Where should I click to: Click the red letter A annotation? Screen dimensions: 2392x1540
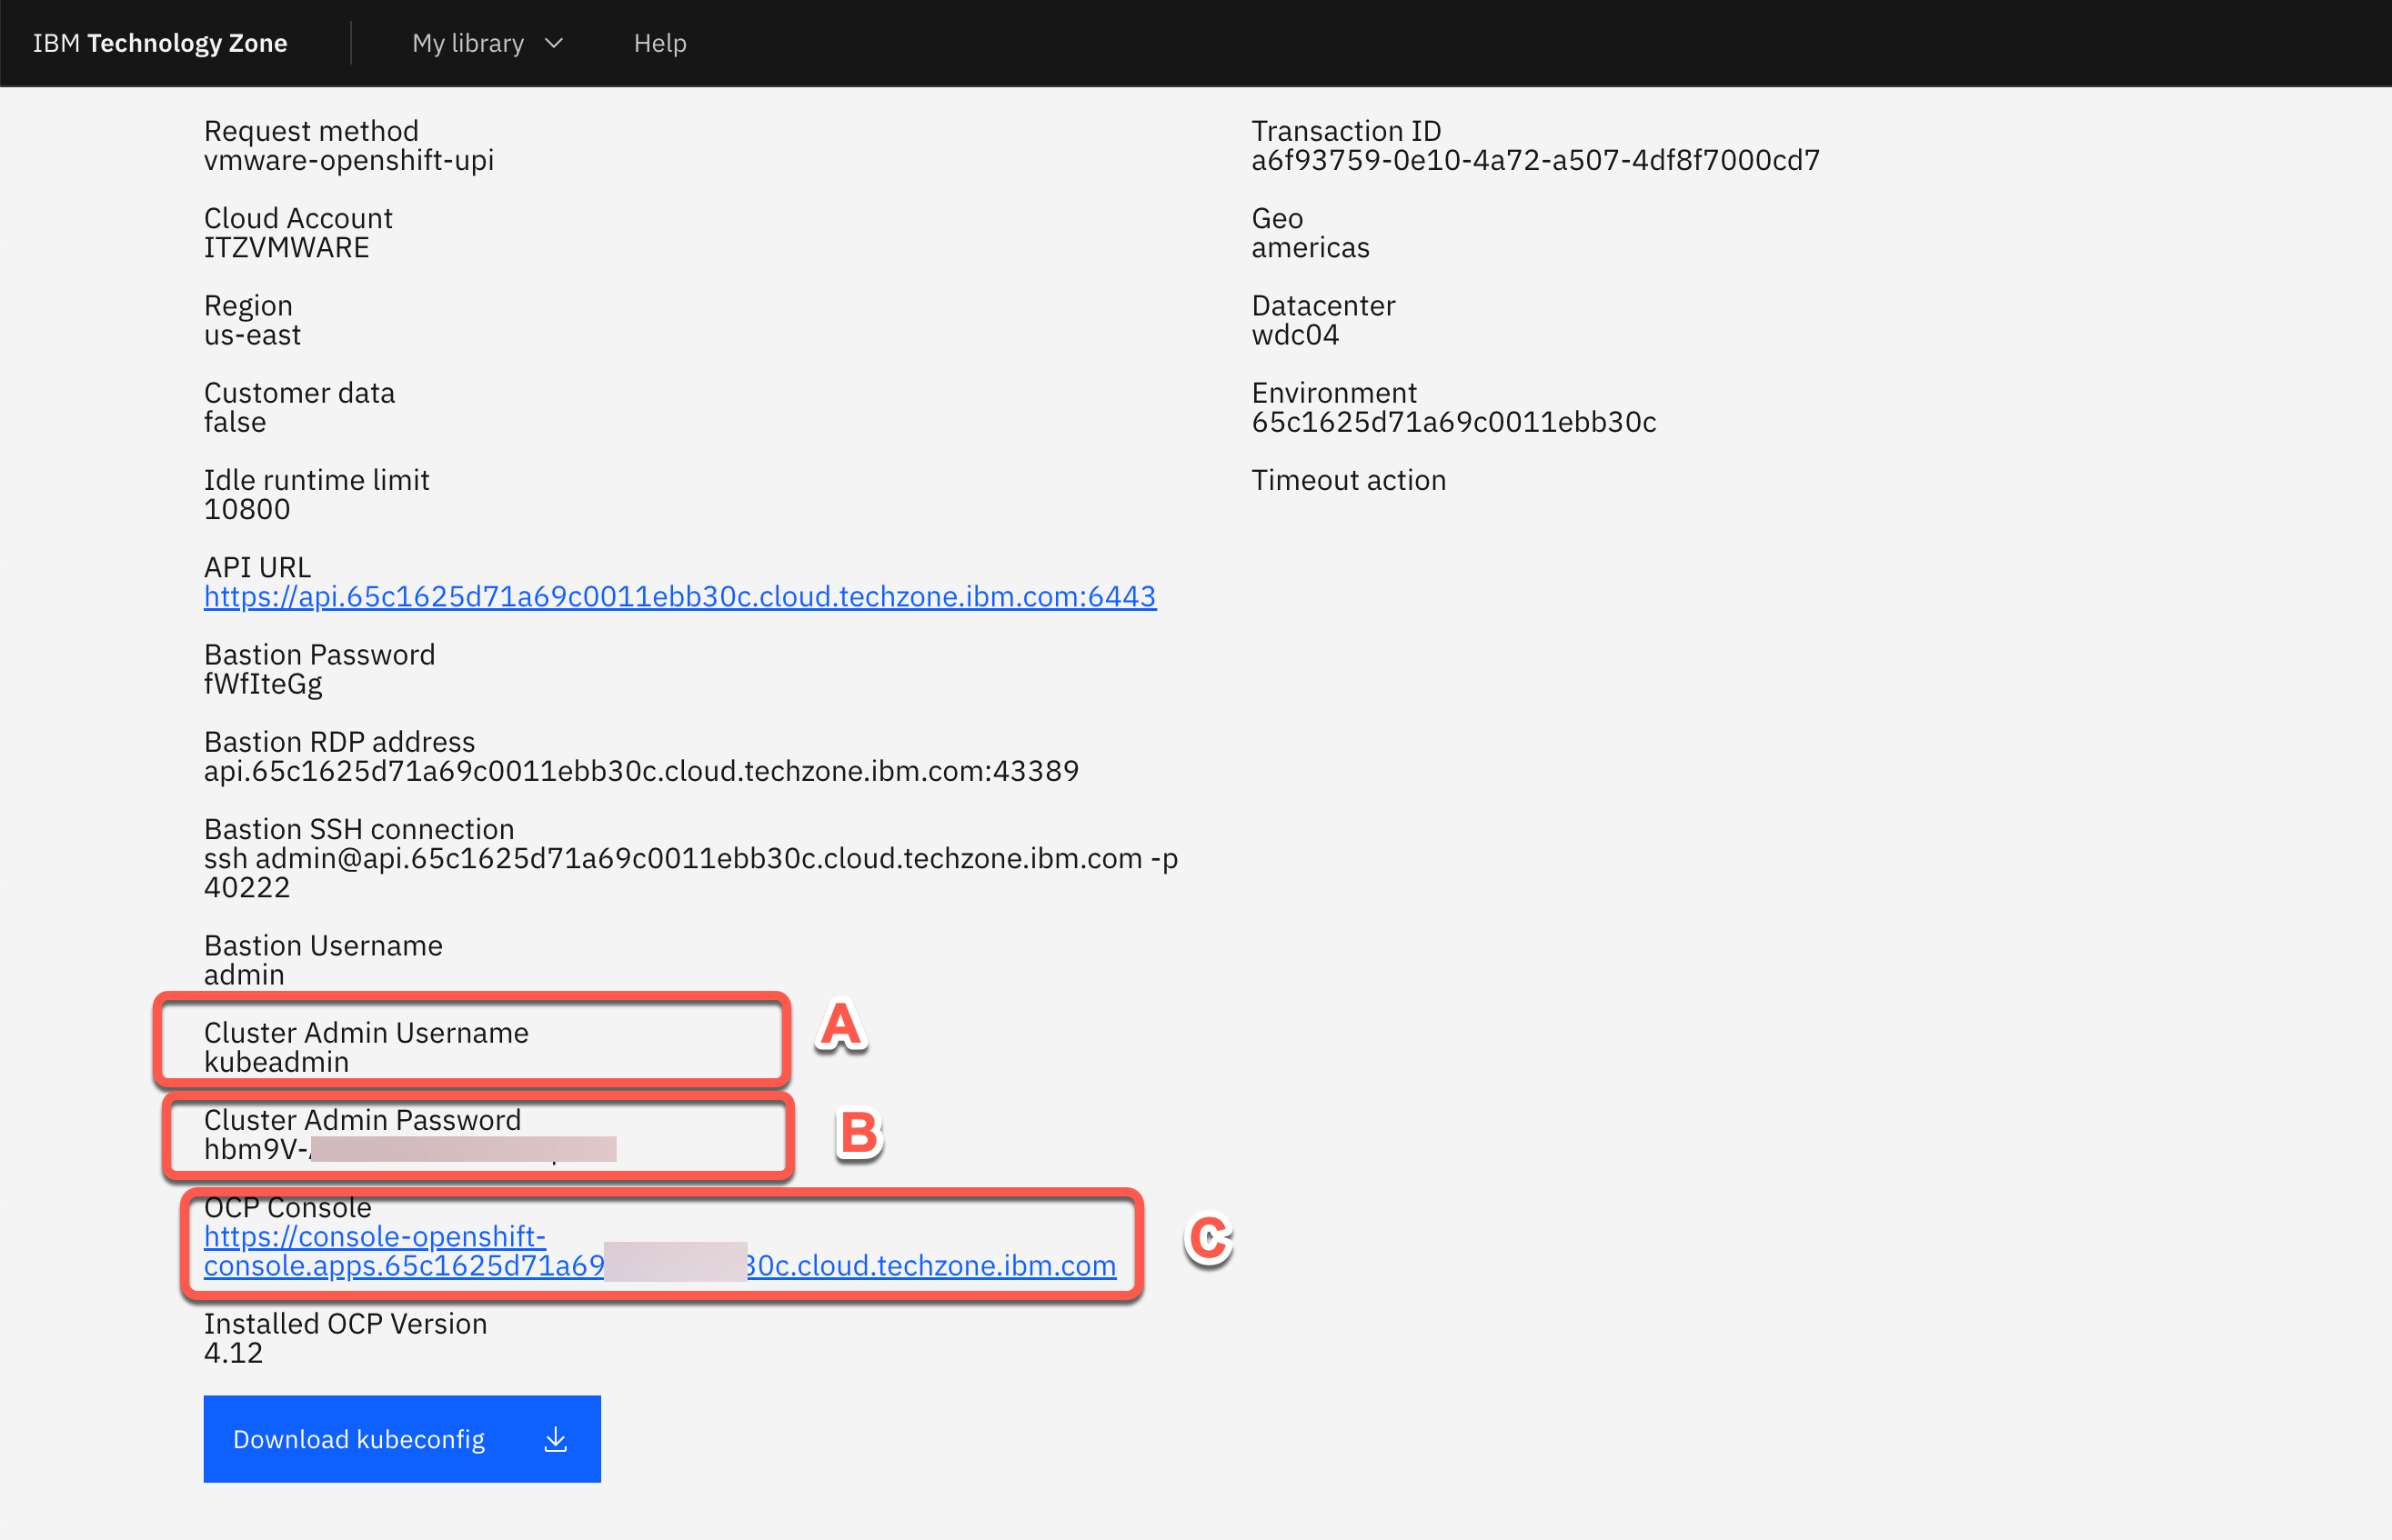pyautogui.click(x=840, y=1026)
